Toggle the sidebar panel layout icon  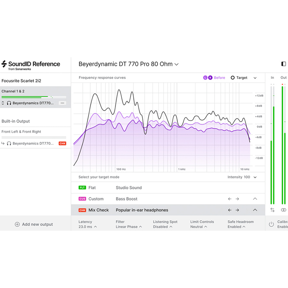tap(283, 64)
